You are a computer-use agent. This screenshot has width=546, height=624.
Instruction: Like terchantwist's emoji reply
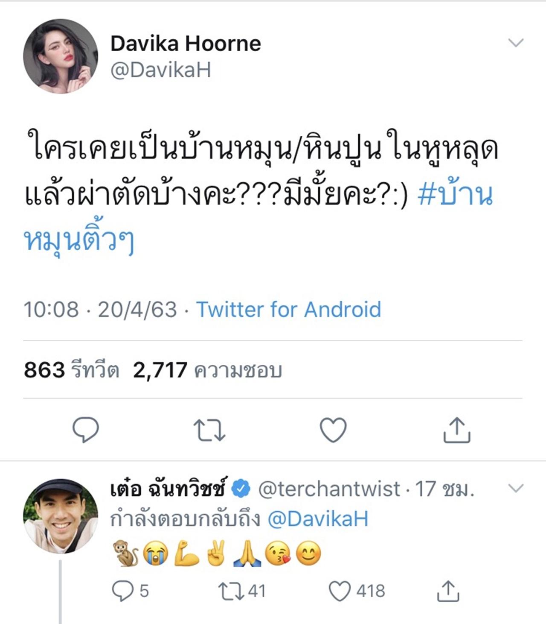[340, 591]
